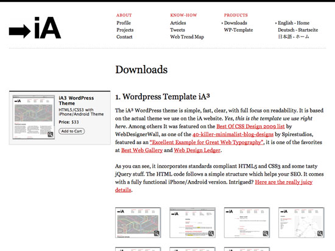Click the iA3 WordPress Theme product title
335x251 pixels.
76,101
